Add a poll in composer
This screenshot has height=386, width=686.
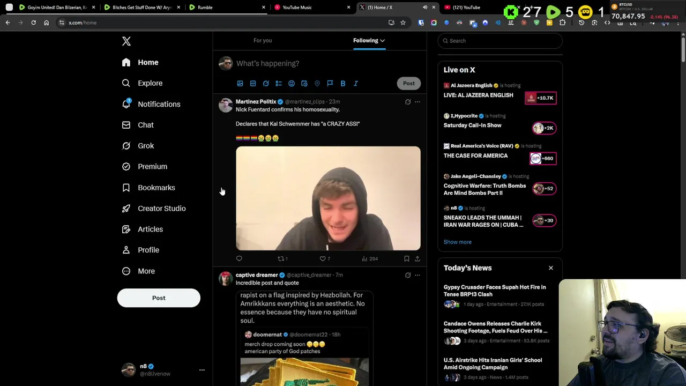pyautogui.click(x=279, y=84)
